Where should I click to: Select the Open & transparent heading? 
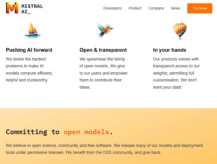coord(103,50)
